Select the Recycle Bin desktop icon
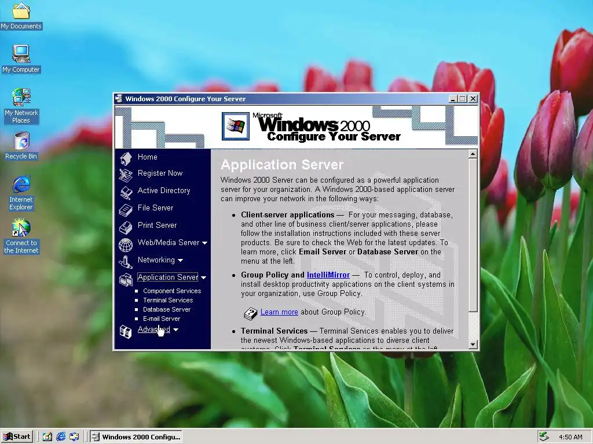593x444 pixels. pos(21,146)
